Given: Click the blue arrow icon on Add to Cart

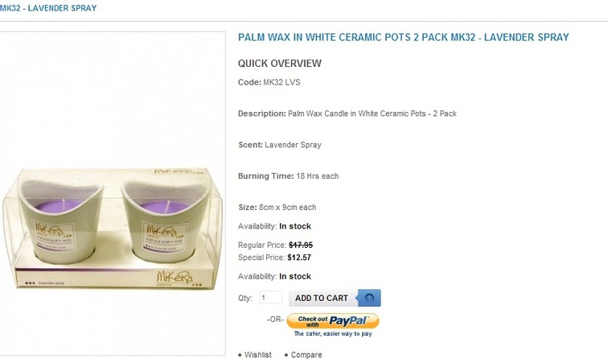Looking at the screenshot, I should tap(369, 298).
